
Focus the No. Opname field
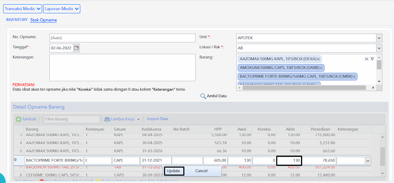(x=122, y=38)
